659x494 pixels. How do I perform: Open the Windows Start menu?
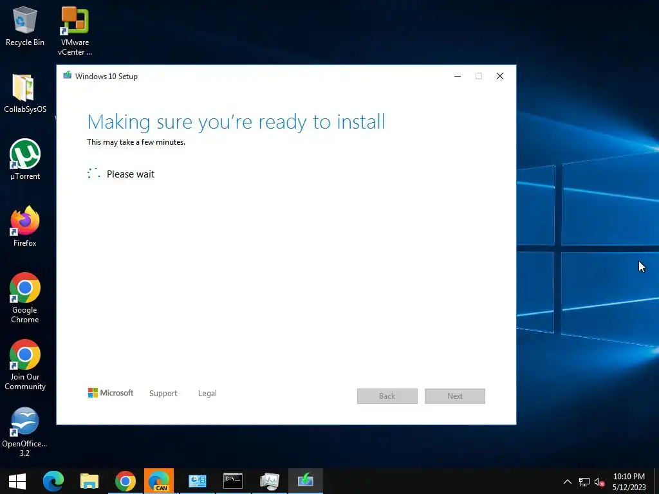pos(17,481)
